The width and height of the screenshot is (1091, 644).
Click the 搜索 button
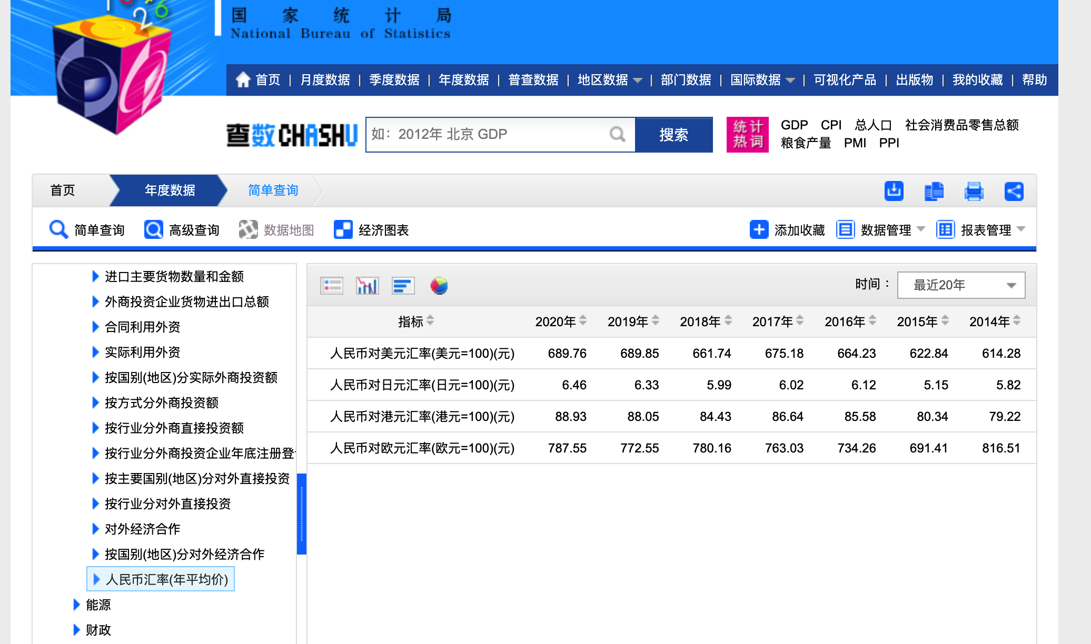tap(673, 135)
